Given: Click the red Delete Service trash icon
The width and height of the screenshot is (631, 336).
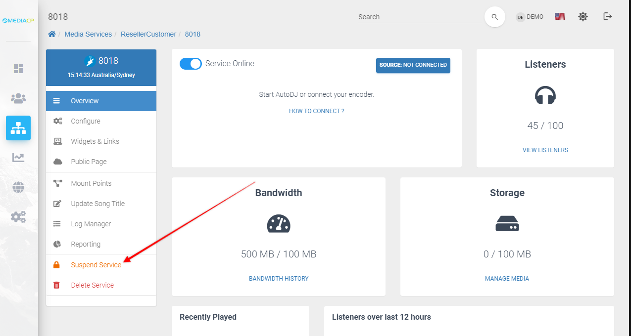Looking at the screenshot, I should coord(56,285).
